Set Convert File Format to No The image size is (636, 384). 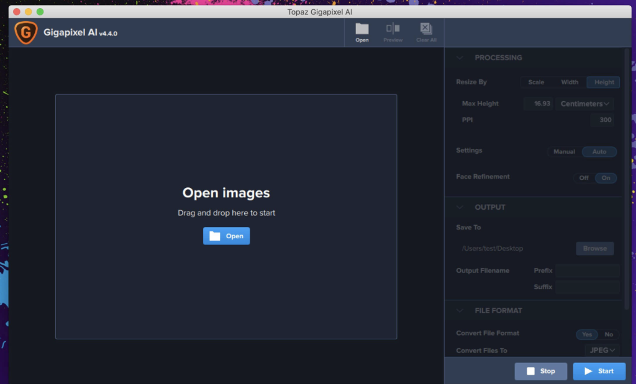[x=609, y=334]
